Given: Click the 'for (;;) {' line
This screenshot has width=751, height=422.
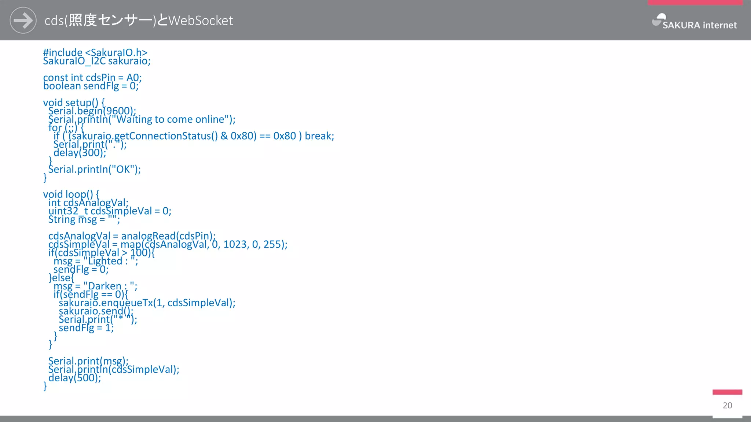Looking at the screenshot, I should coord(66,127).
